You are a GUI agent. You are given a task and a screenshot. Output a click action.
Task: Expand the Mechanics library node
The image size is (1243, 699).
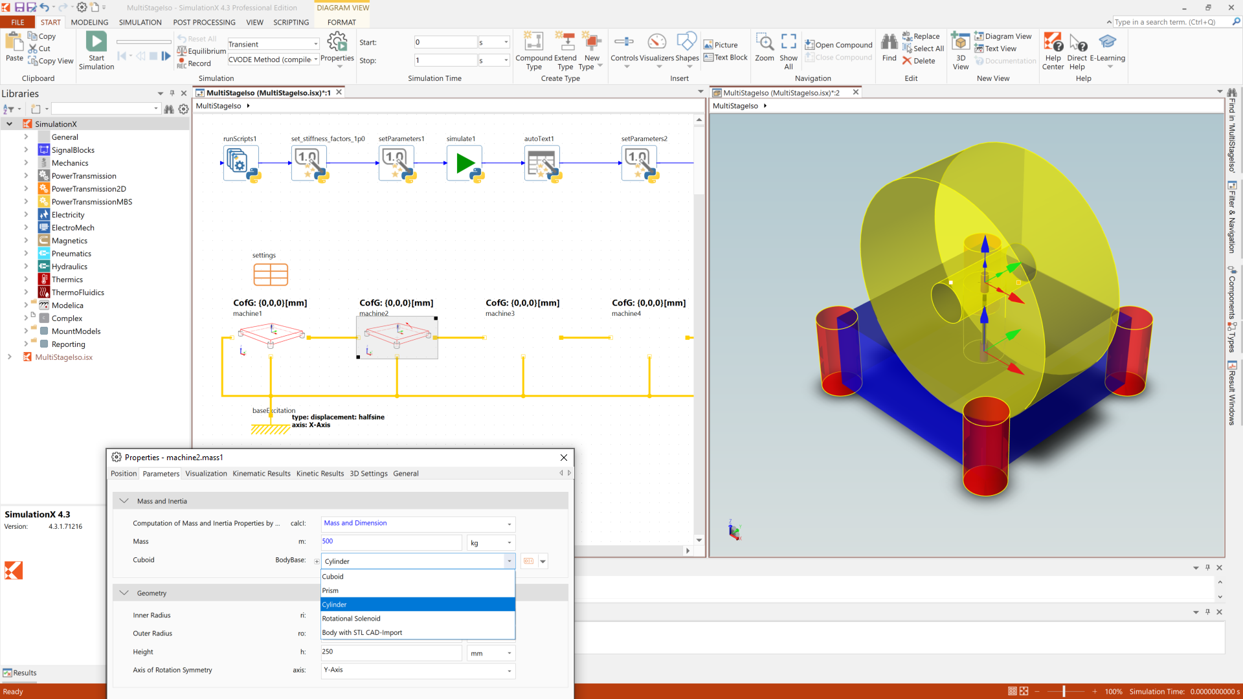click(26, 163)
